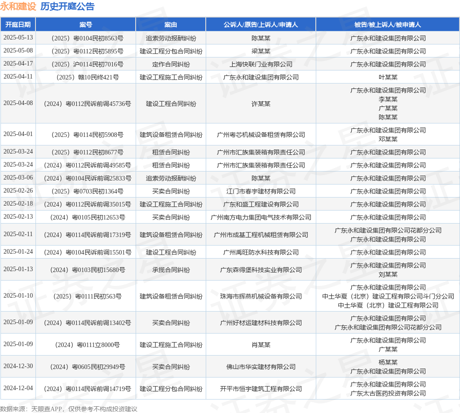
Task: Select the date 2025-04-08
Action: pyautogui.click(x=18, y=103)
